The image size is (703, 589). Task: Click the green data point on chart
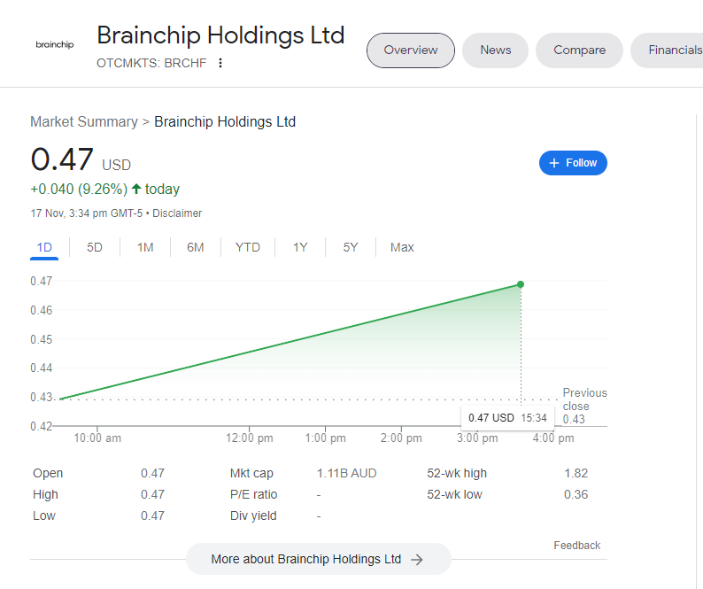521,284
